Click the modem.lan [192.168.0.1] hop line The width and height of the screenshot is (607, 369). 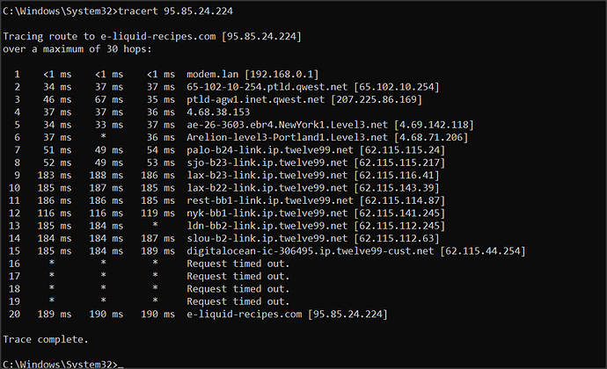coord(252,75)
